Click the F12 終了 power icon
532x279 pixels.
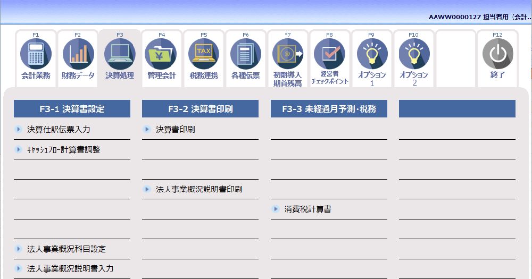[498, 54]
